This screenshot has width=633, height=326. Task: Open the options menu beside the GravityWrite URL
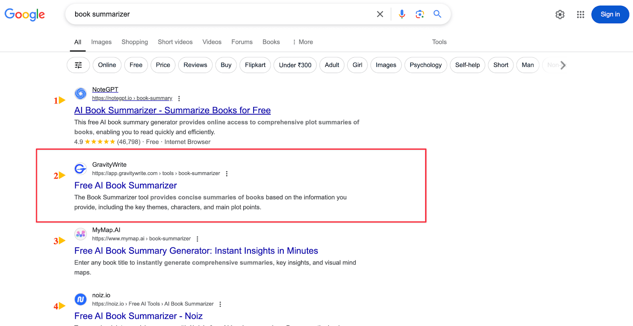[227, 173]
